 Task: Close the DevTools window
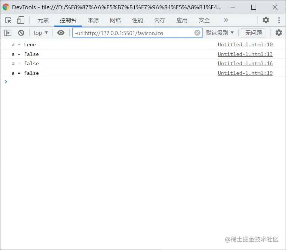275,7
